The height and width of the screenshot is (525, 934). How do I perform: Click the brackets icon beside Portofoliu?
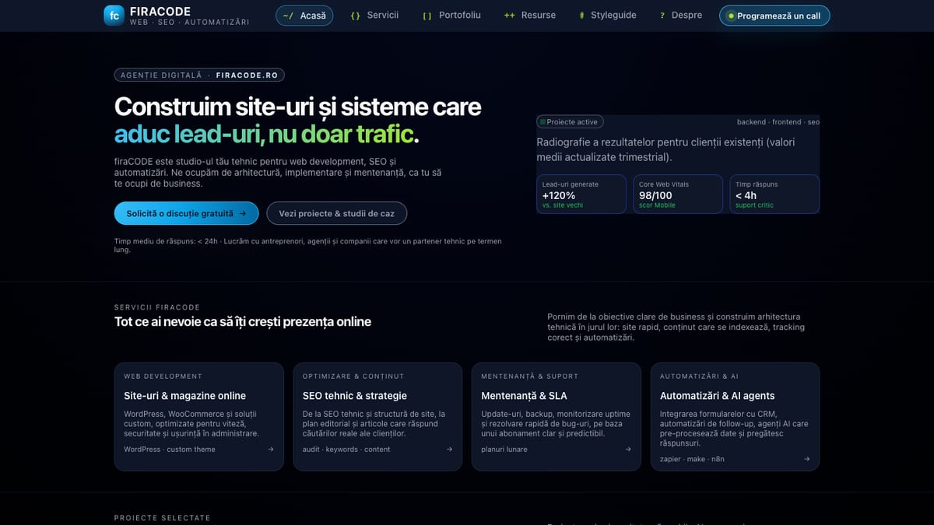[427, 16]
